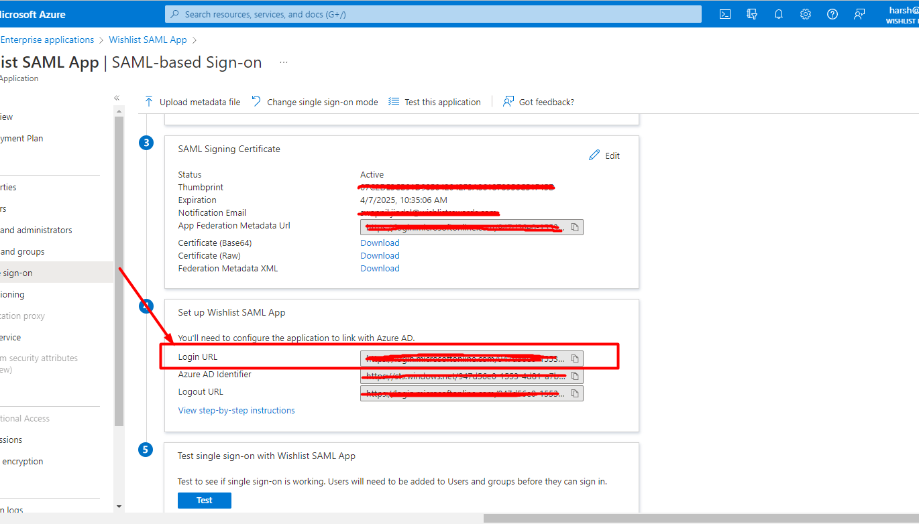Open the portal settings gear
The image size is (919, 524).
tap(806, 14)
